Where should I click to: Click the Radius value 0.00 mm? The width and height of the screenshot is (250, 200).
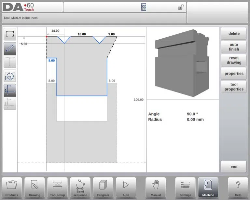pyautogui.click(x=195, y=119)
